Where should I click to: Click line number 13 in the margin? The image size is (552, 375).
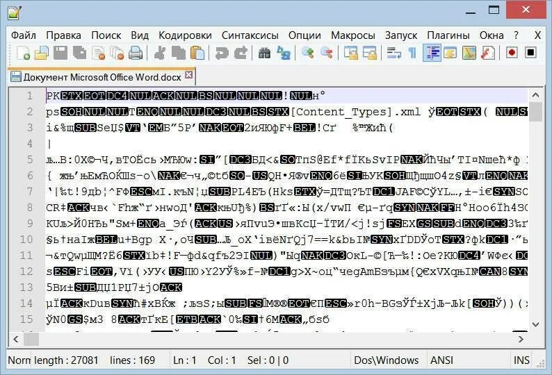click(x=26, y=287)
